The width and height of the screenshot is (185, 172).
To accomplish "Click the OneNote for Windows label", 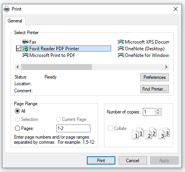I will click(x=147, y=55).
